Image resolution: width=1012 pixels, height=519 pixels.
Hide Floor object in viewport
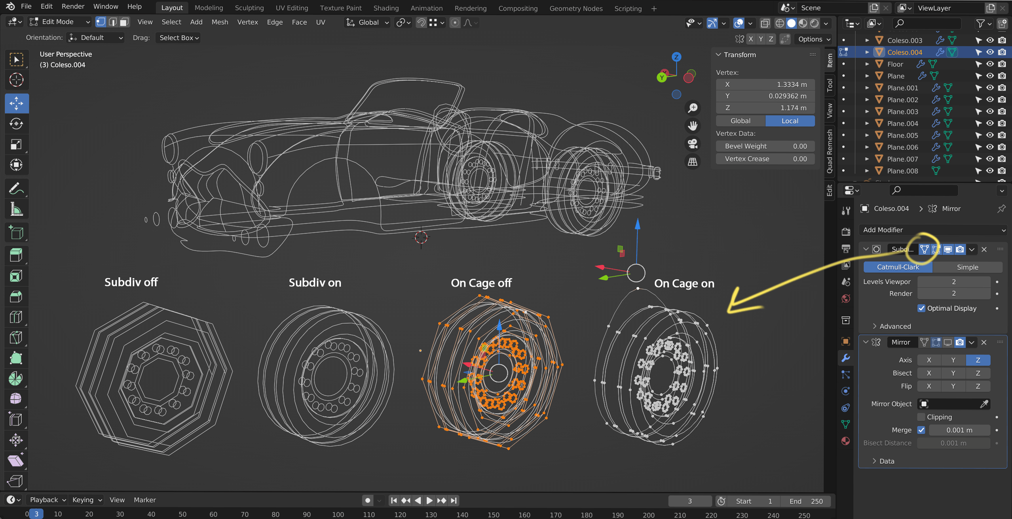990,64
